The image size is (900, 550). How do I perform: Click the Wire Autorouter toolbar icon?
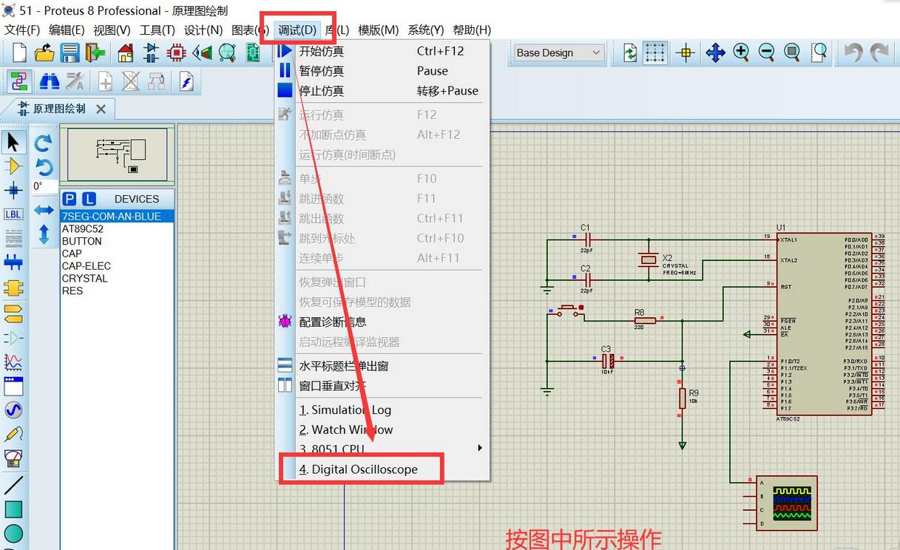(x=18, y=81)
